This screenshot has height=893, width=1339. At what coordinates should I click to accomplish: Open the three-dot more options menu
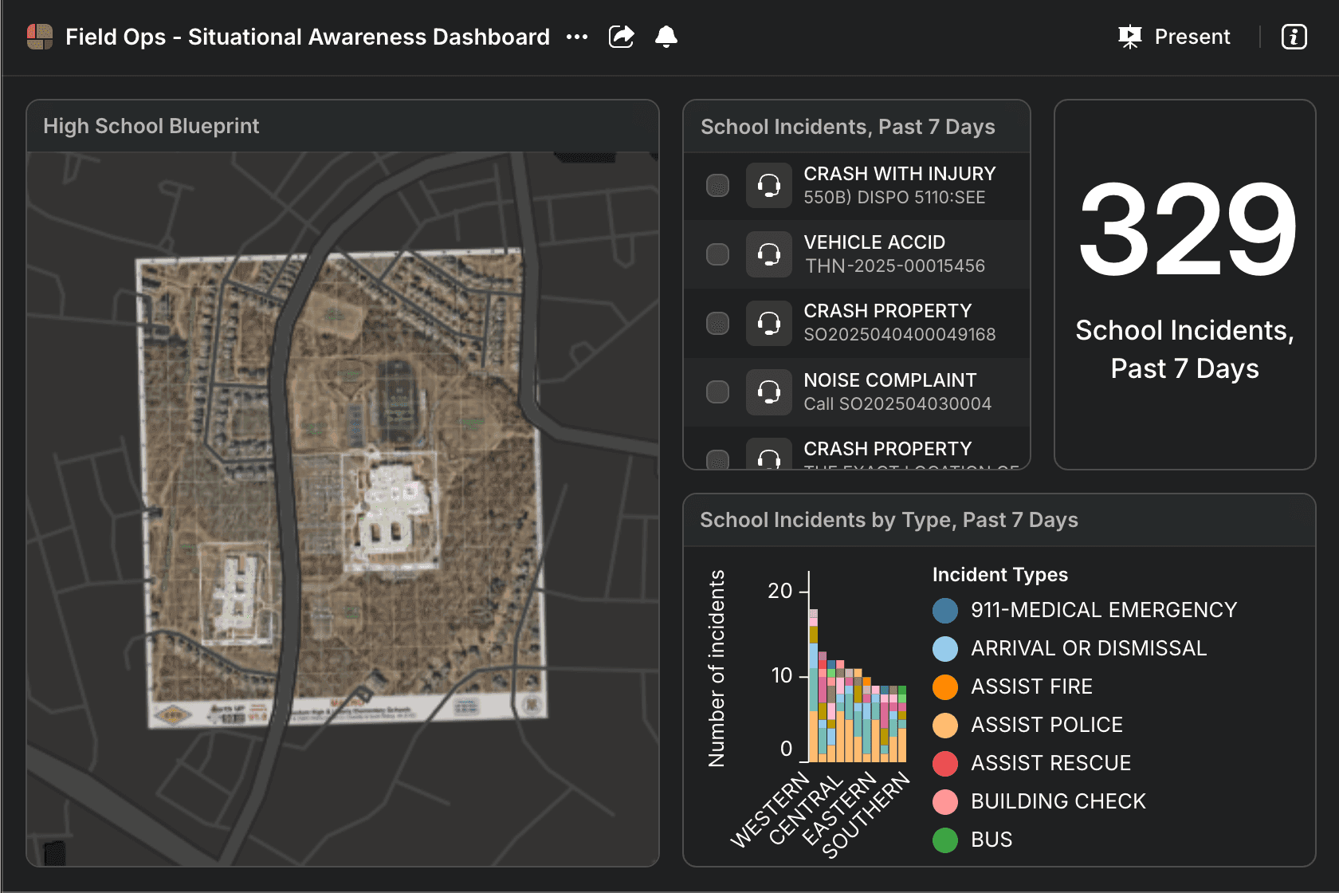point(577,37)
